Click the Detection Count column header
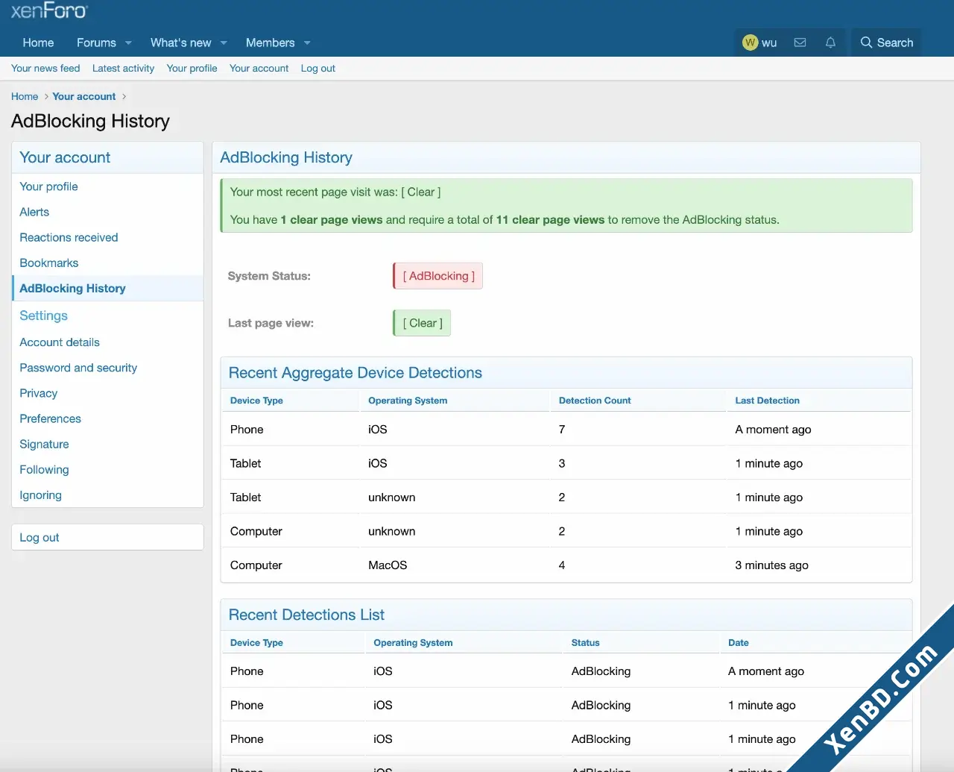The width and height of the screenshot is (954, 772). [x=594, y=401]
